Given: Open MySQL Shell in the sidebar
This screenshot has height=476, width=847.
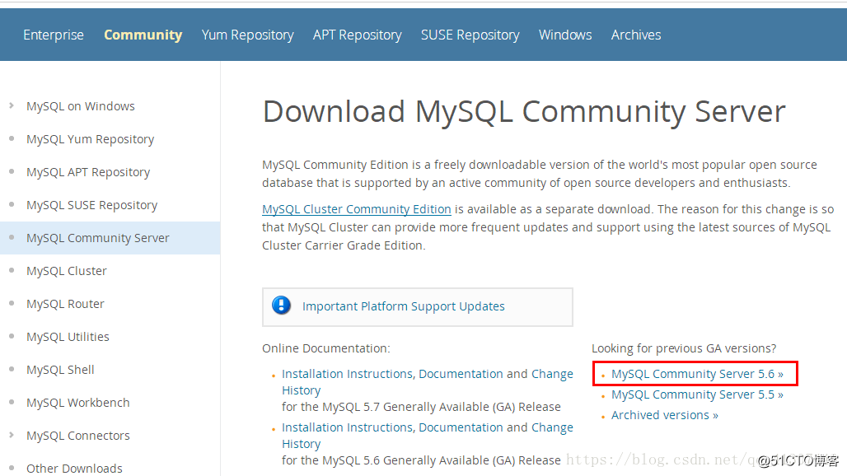Looking at the screenshot, I should (60, 370).
